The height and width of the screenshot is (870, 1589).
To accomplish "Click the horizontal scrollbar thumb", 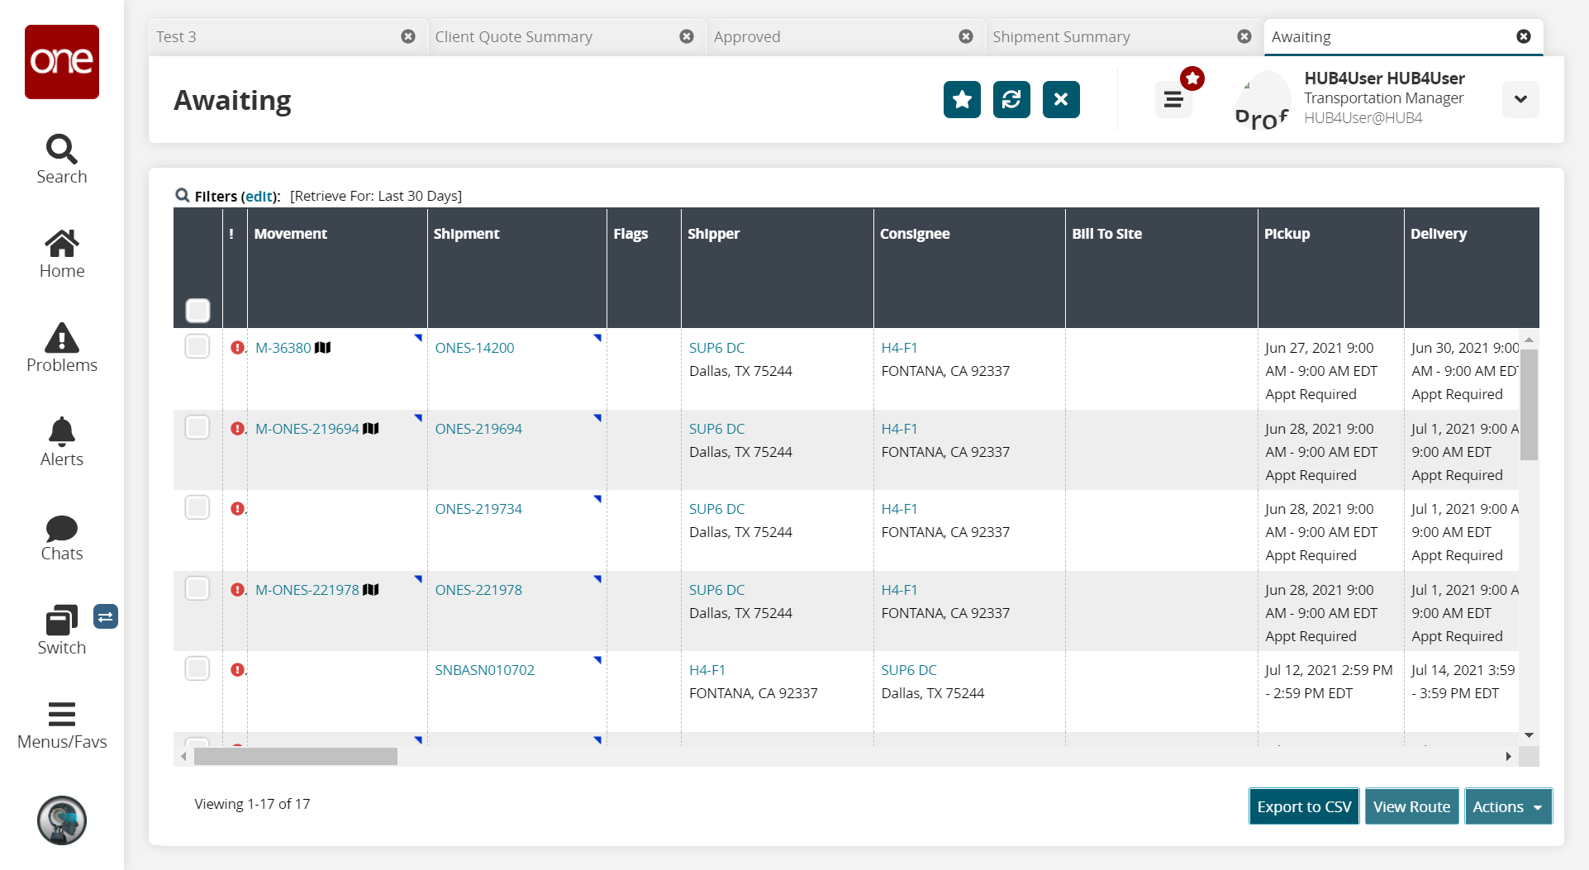I will [x=295, y=756].
